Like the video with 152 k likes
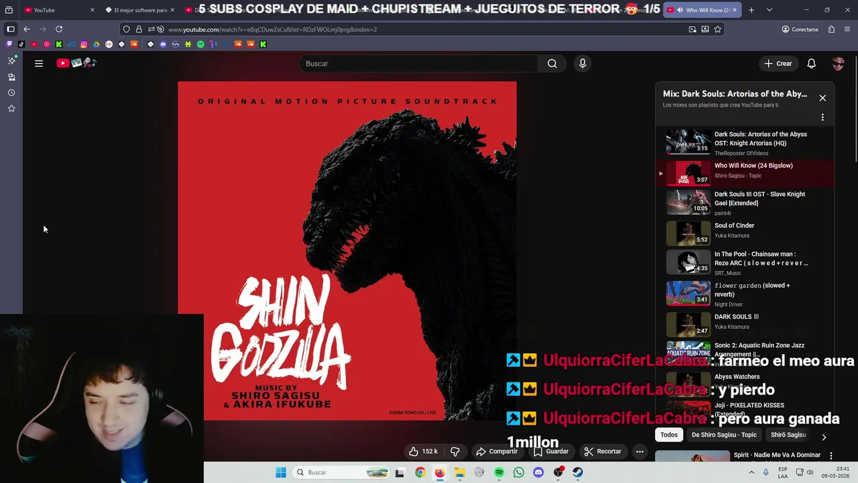 423,451
